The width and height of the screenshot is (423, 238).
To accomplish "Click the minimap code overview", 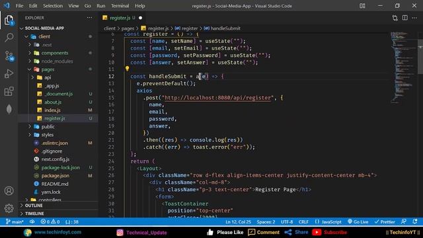I will 403,67.
